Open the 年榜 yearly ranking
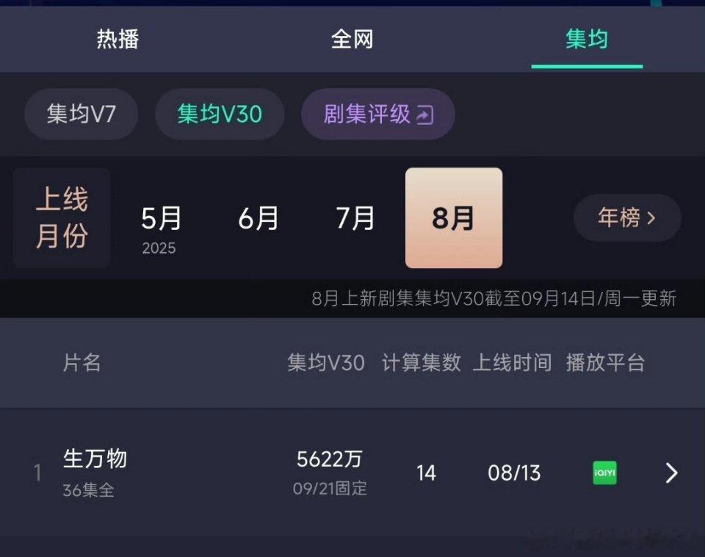The height and width of the screenshot is (557, 705). 627,218
